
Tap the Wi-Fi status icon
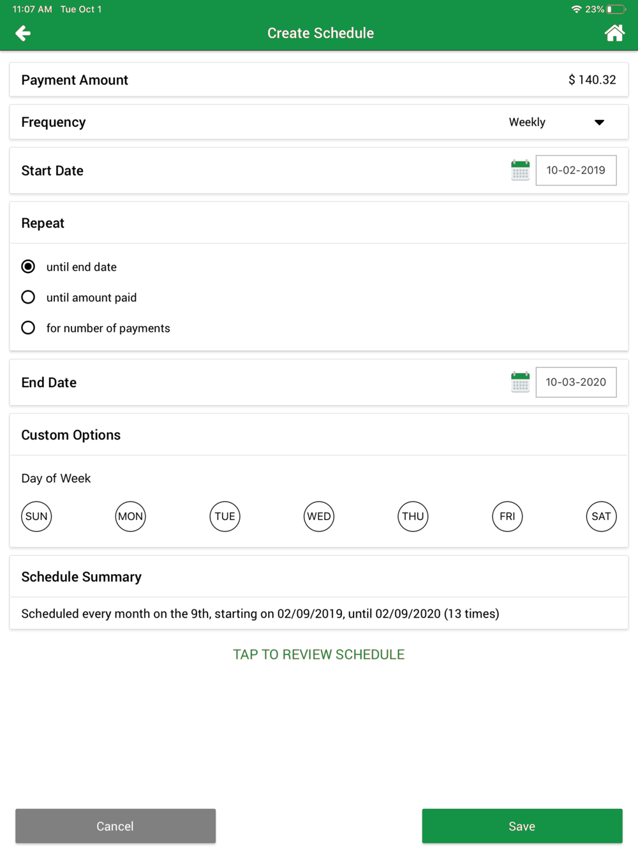point(577,10)
